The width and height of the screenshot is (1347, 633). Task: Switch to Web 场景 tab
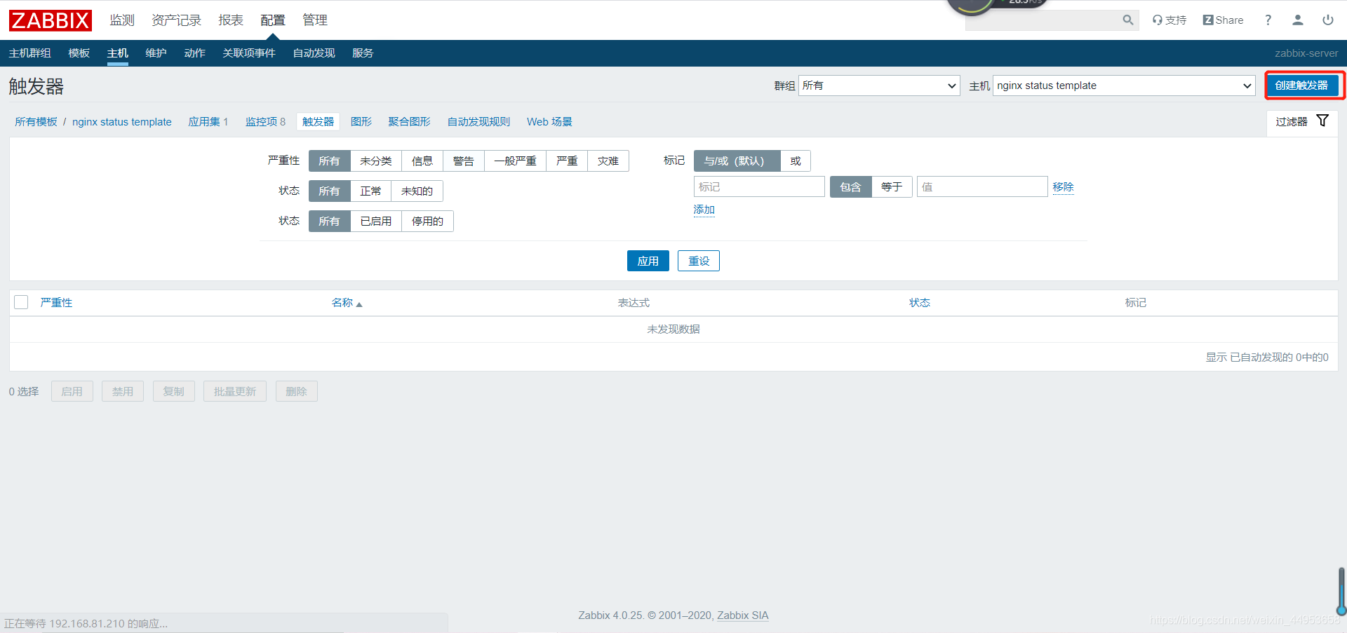(549, 122)
